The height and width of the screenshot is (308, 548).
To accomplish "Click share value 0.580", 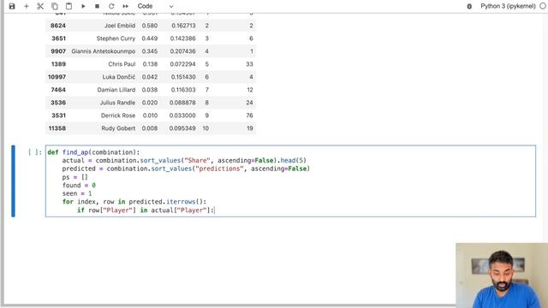I will pos(150,26).
